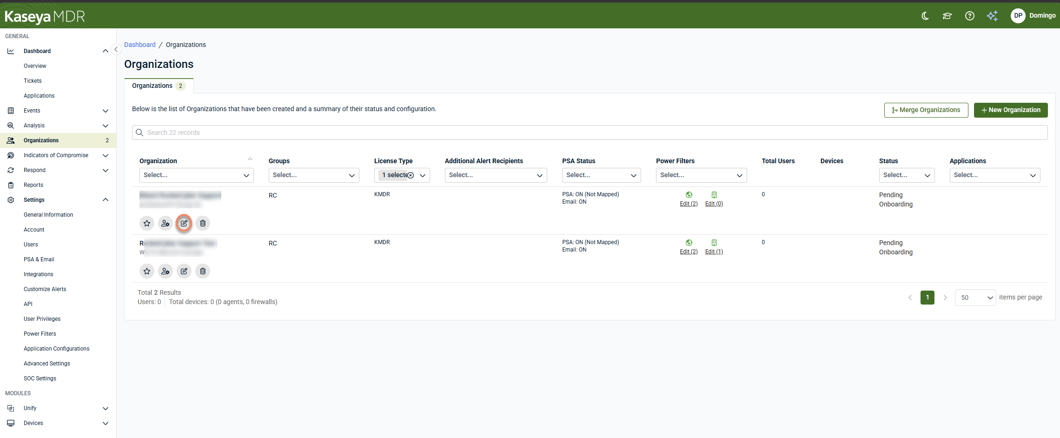Clear the License Type filter selection
Image resolution: width=1060 pixels, height=438 pixels.
(x=411, y=175)
